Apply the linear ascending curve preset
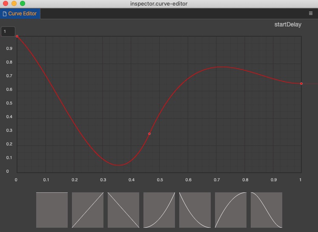The image size is (318, 232). tap(88, 210)
